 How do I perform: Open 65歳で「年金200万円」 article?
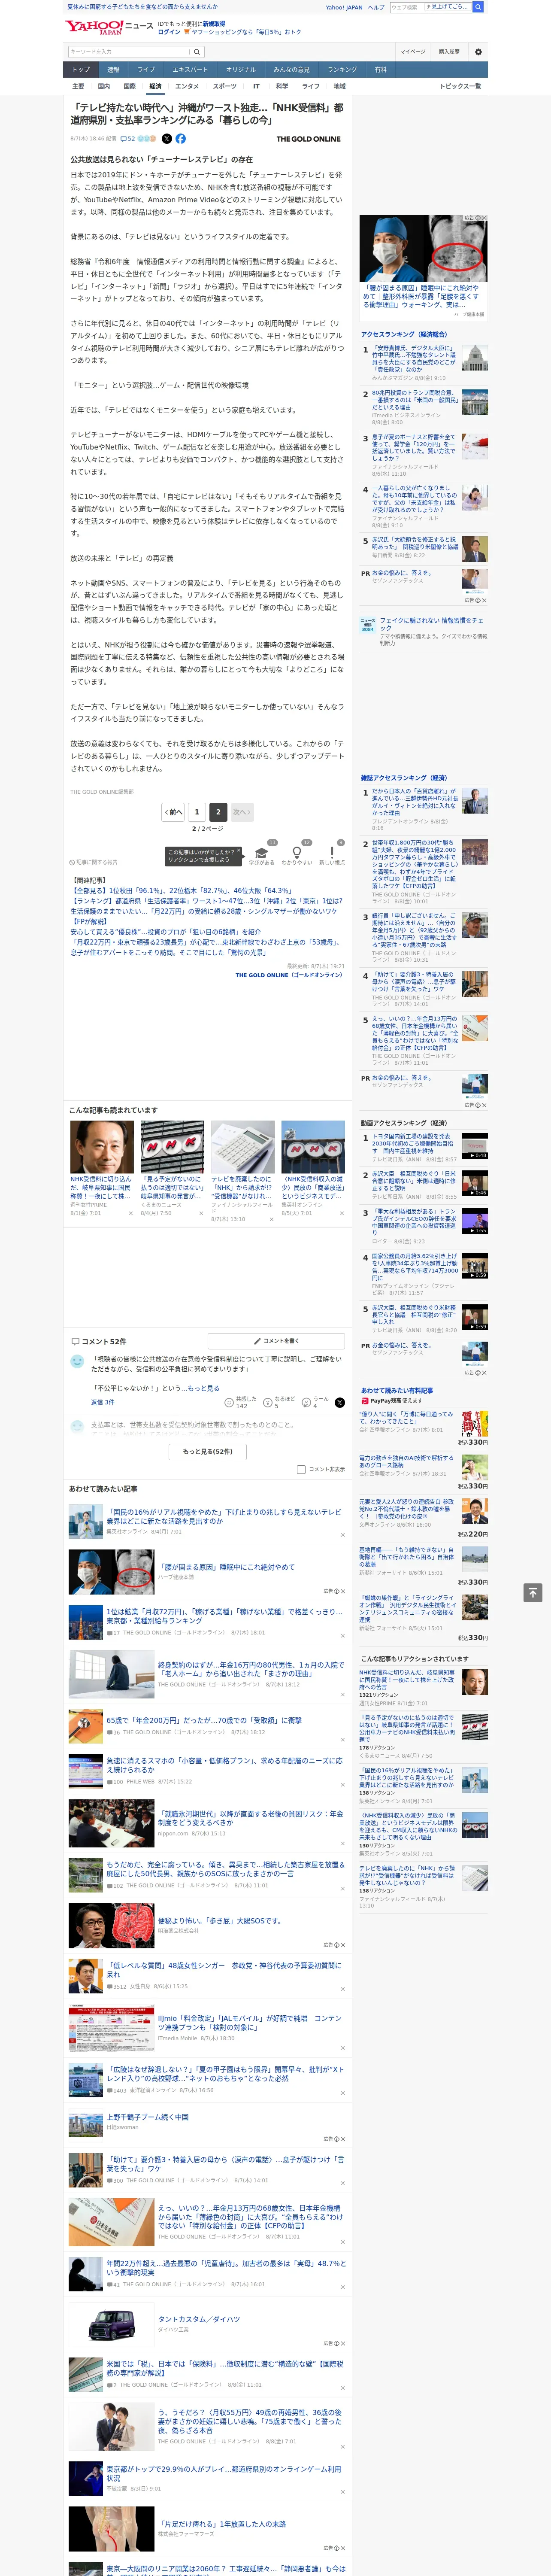204,1720
